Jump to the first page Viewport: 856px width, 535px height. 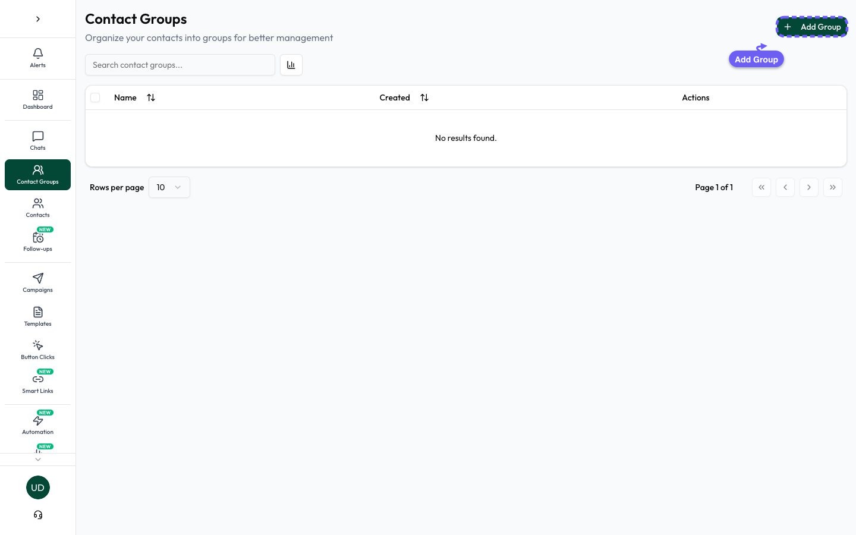[761, 187]
